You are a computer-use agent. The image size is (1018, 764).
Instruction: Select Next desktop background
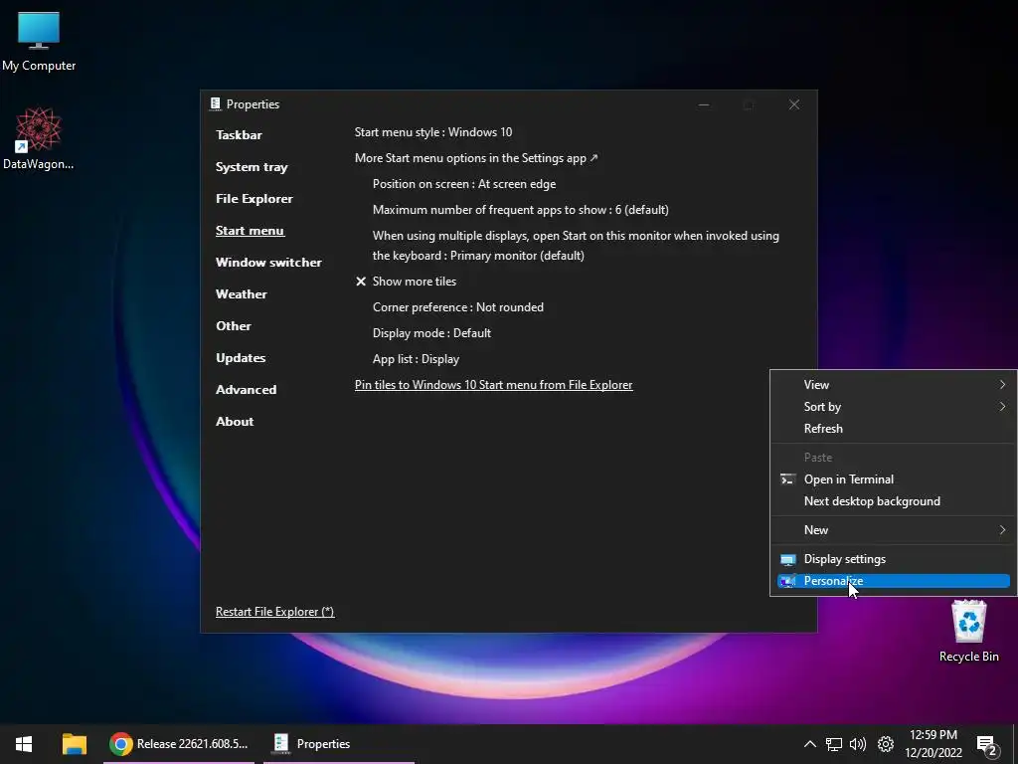pyautogui.click(x=894, y=501)
